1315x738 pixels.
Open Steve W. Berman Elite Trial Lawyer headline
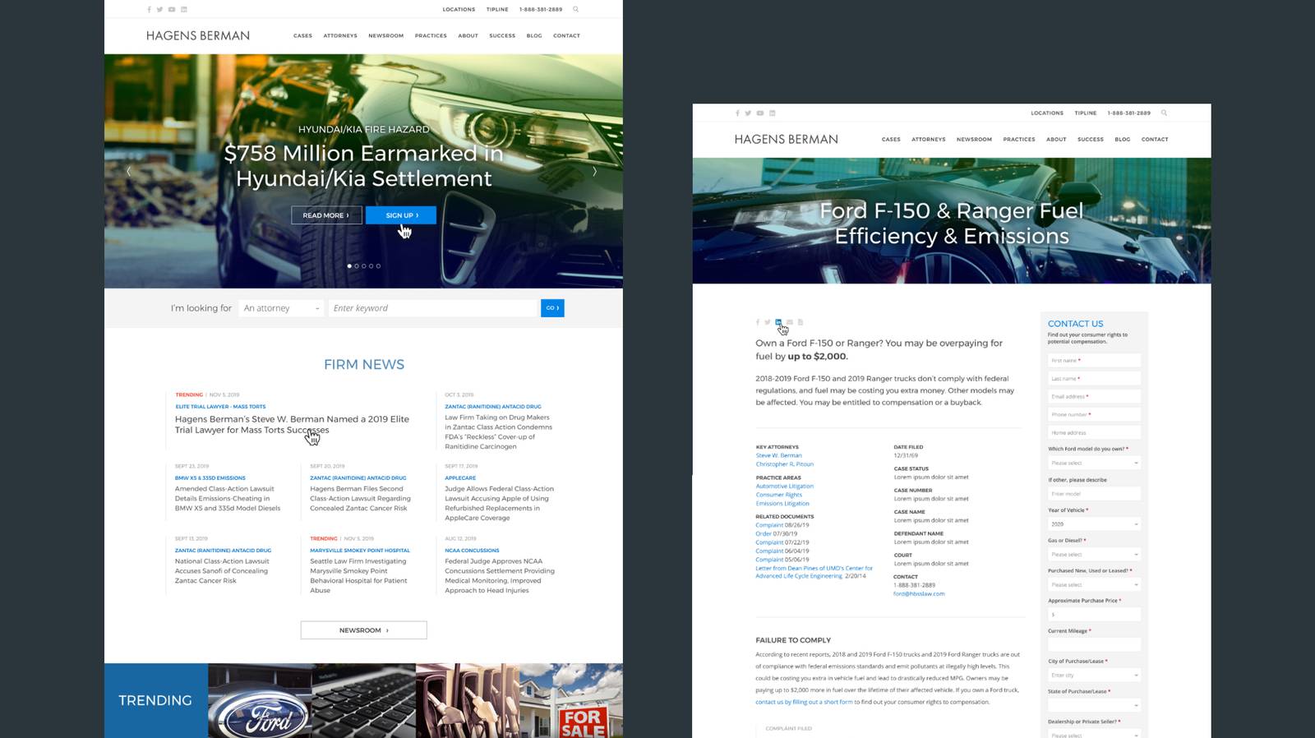292,424
